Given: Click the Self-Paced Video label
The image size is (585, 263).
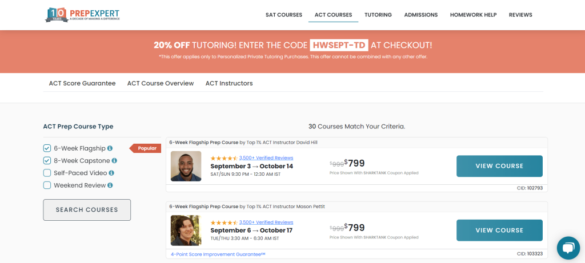Looking at the screenshot, I should pyautogui.click(x=81, y=173).
